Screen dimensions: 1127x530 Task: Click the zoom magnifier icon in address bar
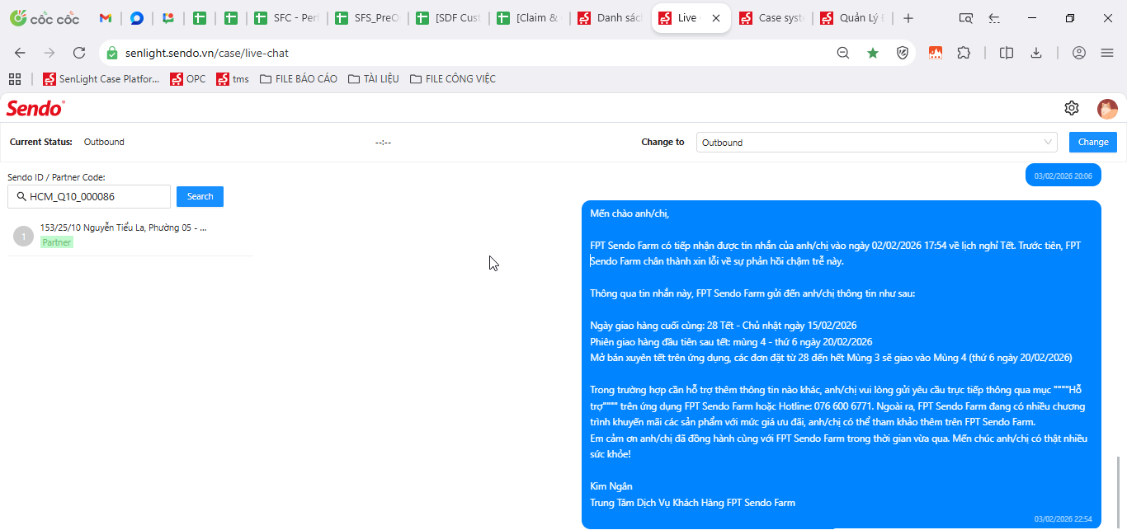click(843, 53)
